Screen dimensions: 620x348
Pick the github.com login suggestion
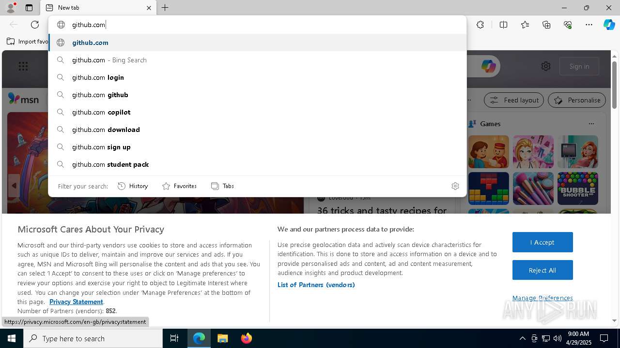(257, 77)
